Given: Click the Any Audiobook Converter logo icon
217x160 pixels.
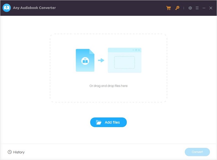Looking at the screenshot, I should [x=7, y=8].
